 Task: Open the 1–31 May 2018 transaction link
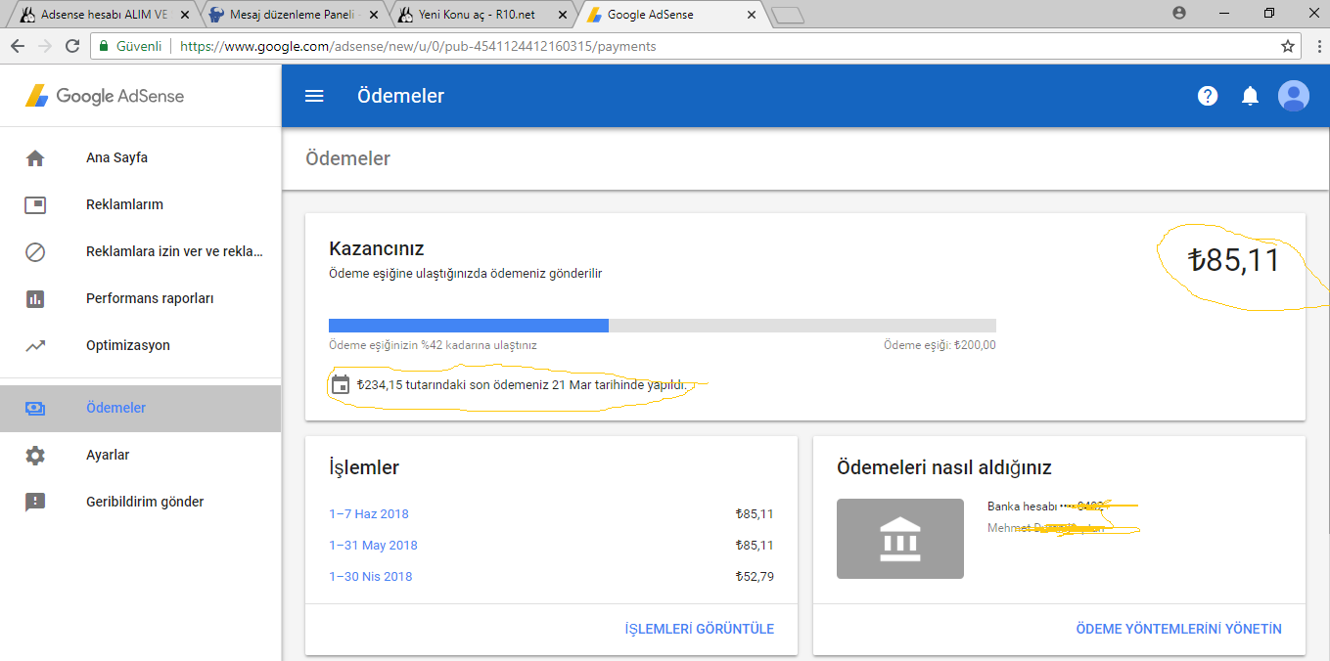tap(373, 546)
